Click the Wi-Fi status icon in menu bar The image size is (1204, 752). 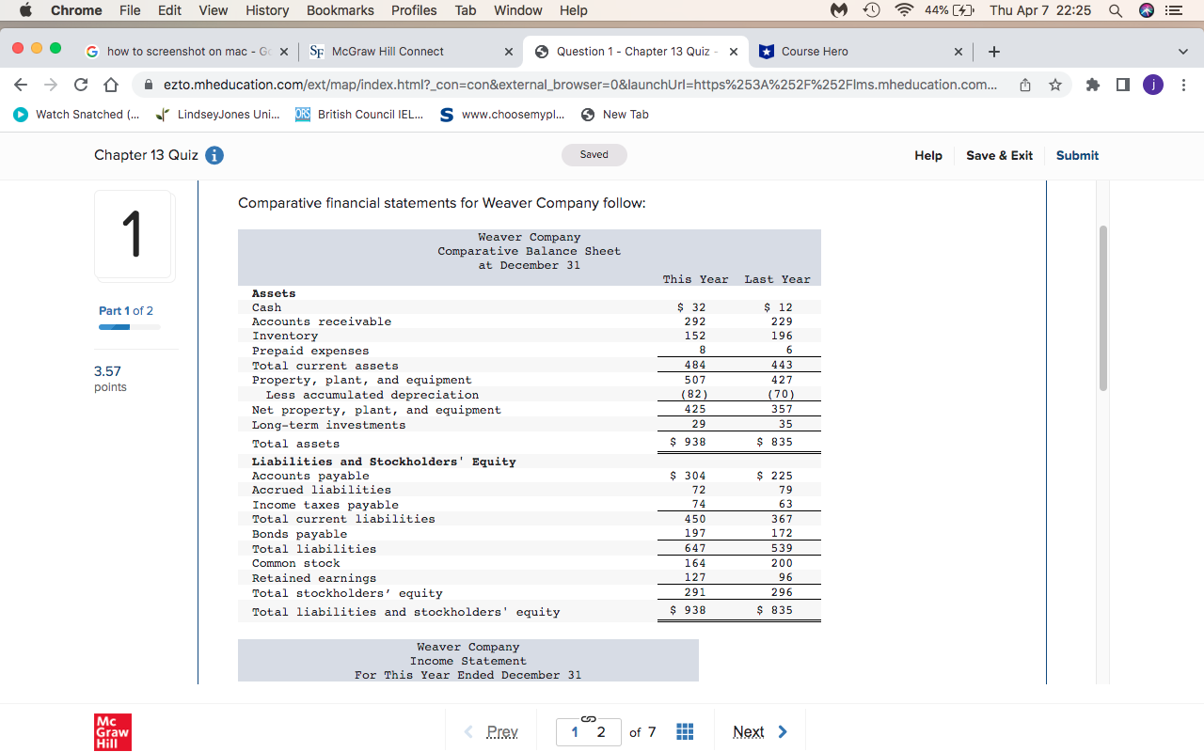(x=902, y=10)
